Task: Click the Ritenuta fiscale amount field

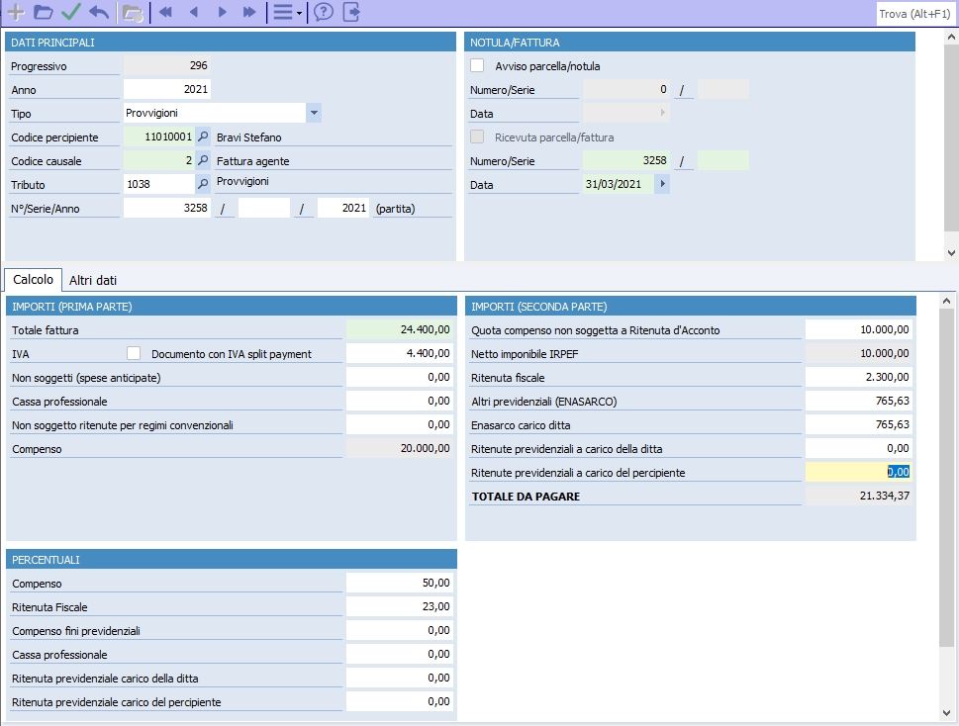Action: (858, 377)
